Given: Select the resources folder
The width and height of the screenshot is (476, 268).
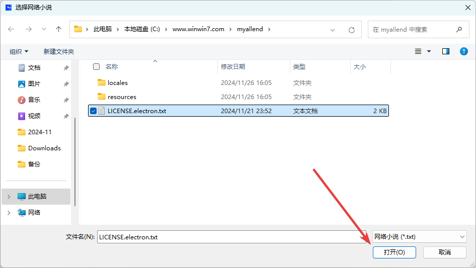Looking at the screenshot, I should point(239,97).
